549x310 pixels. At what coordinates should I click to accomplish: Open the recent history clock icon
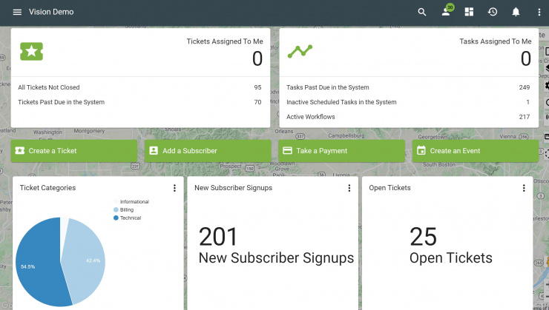493,13
